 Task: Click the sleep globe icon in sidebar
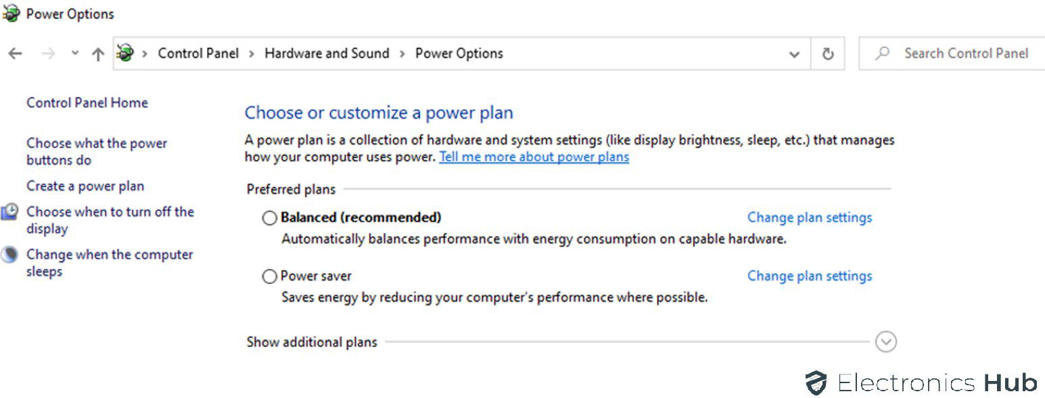(9, 255)
